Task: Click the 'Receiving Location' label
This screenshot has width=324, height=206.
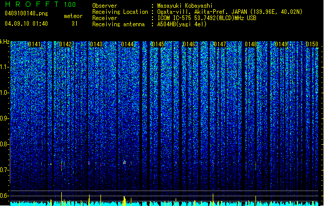Action: click(120, 12)
